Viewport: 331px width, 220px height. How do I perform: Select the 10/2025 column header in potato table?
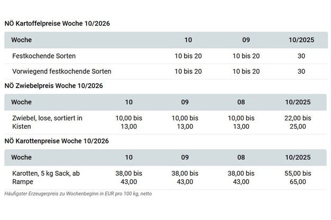(x=301, y=40)
